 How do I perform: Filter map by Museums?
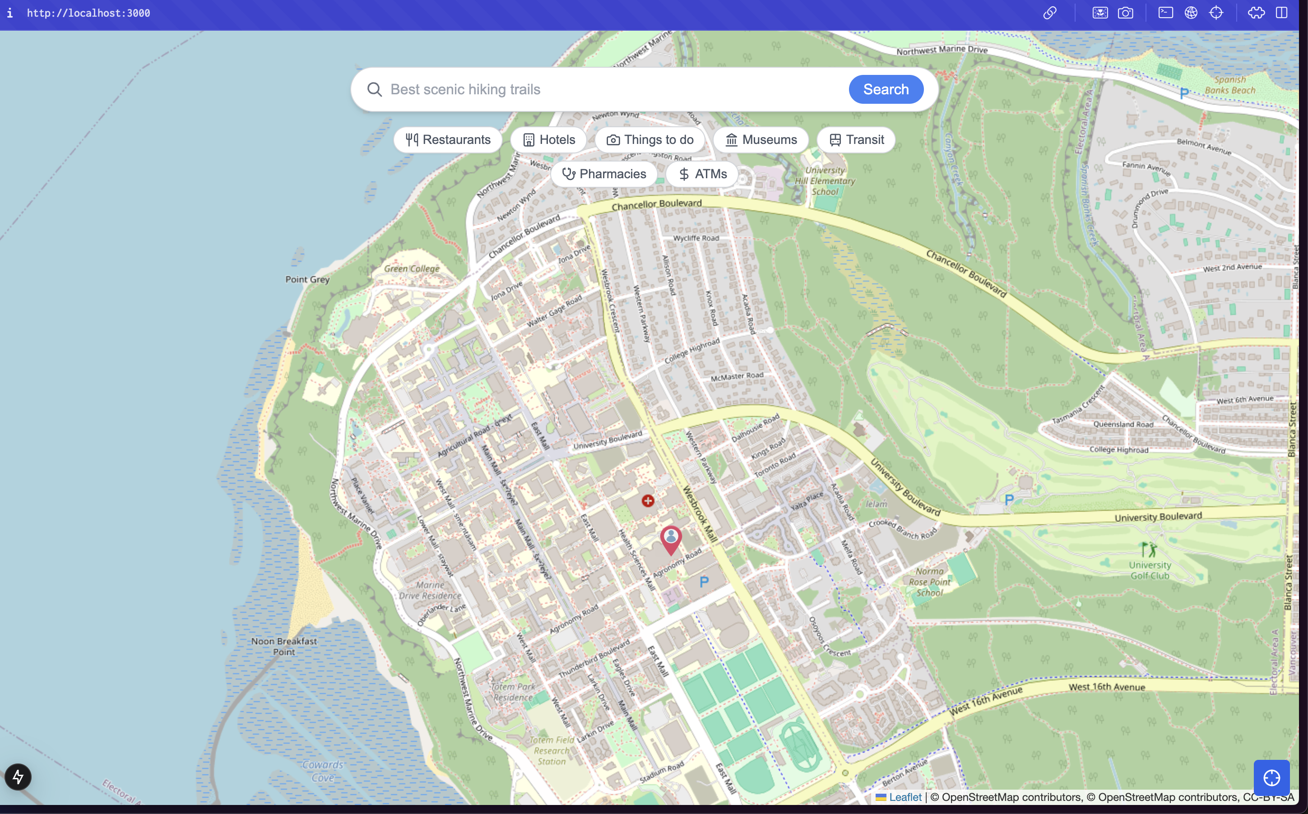point(761,140)
